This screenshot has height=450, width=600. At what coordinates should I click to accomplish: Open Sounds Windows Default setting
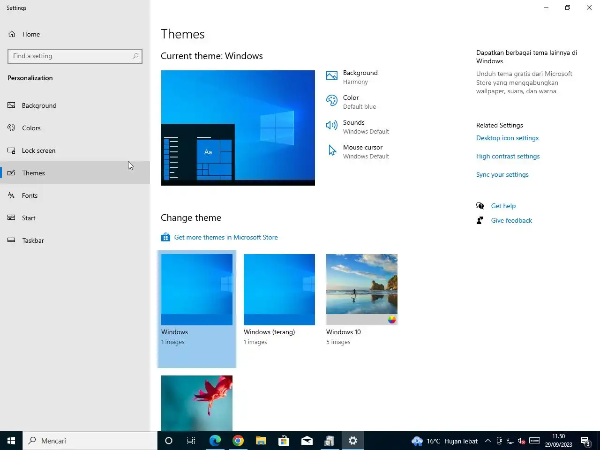point(366,127)
